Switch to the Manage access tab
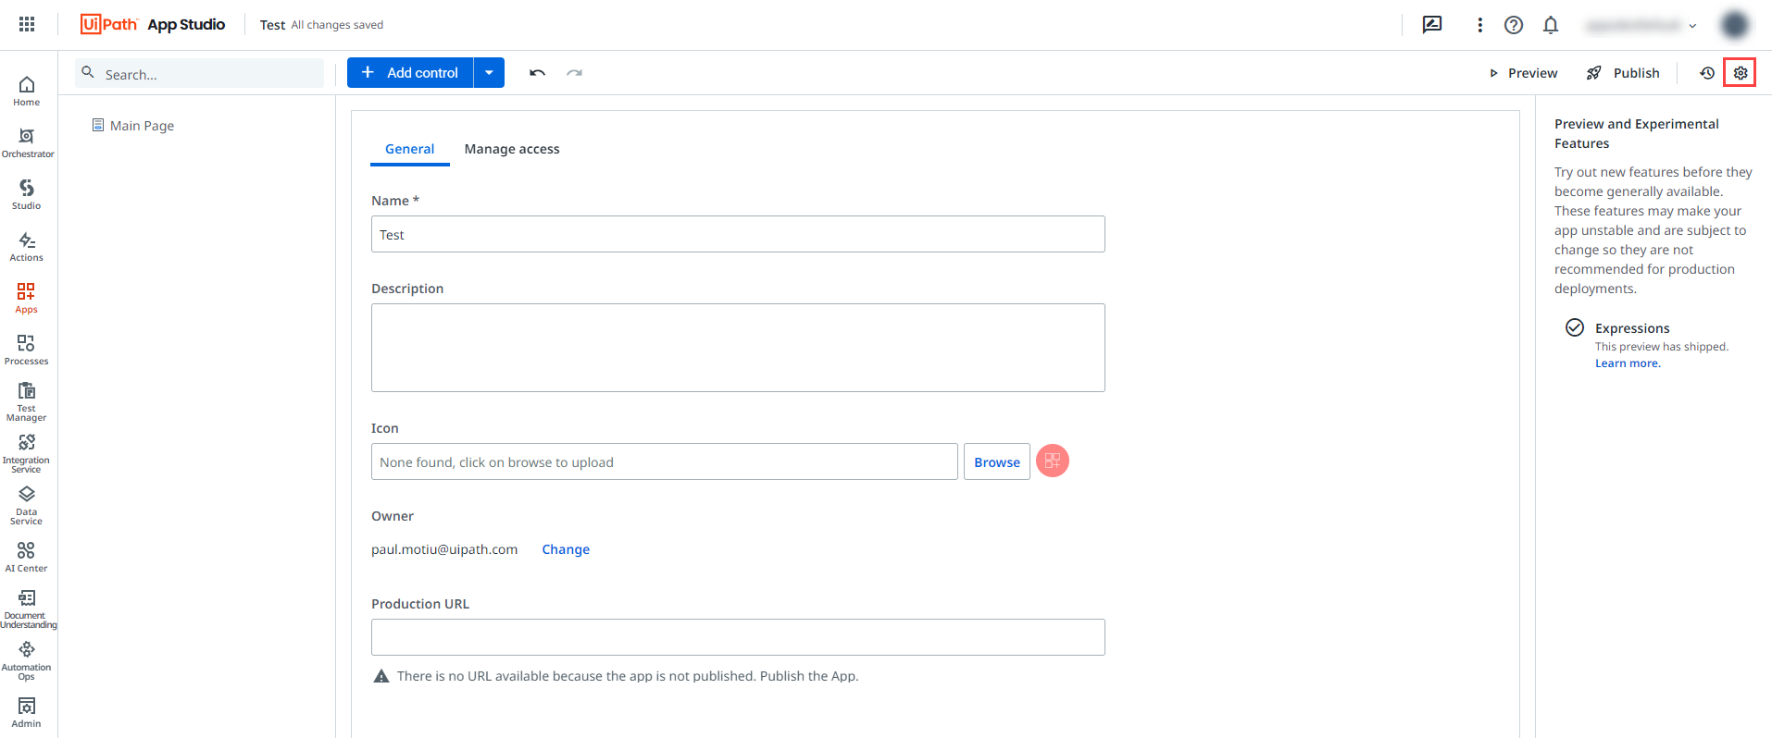 (x=512, y=149)
